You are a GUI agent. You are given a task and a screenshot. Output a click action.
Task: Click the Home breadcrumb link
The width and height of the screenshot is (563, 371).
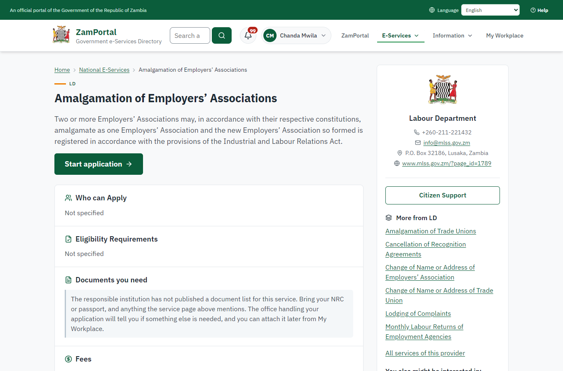pyautogui.click(x=62, y=70)
